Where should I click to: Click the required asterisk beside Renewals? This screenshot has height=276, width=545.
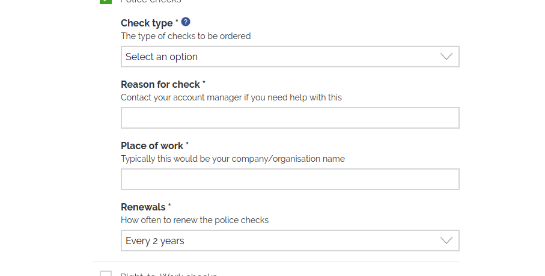[170, 206]
